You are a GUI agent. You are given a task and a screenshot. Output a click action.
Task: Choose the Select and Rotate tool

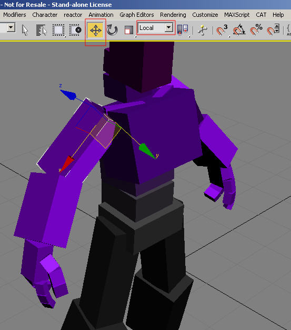(112, 30)
